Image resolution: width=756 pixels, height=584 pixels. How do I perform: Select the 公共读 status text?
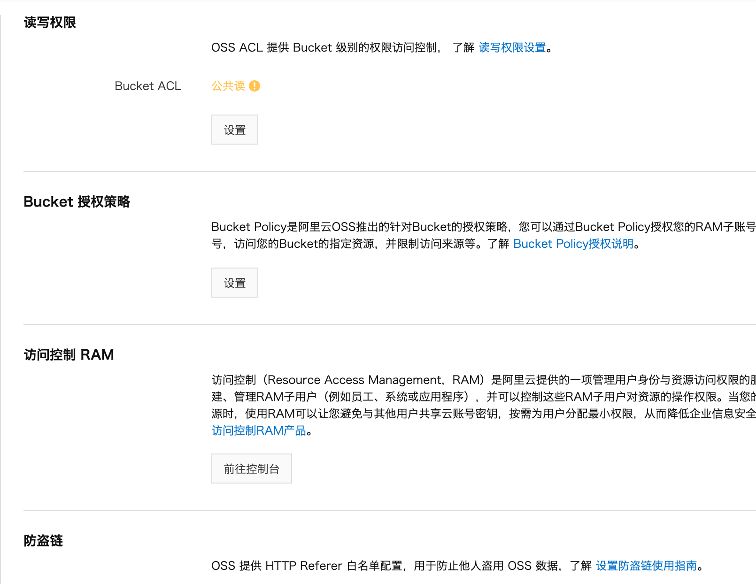[x=228, y=86]
